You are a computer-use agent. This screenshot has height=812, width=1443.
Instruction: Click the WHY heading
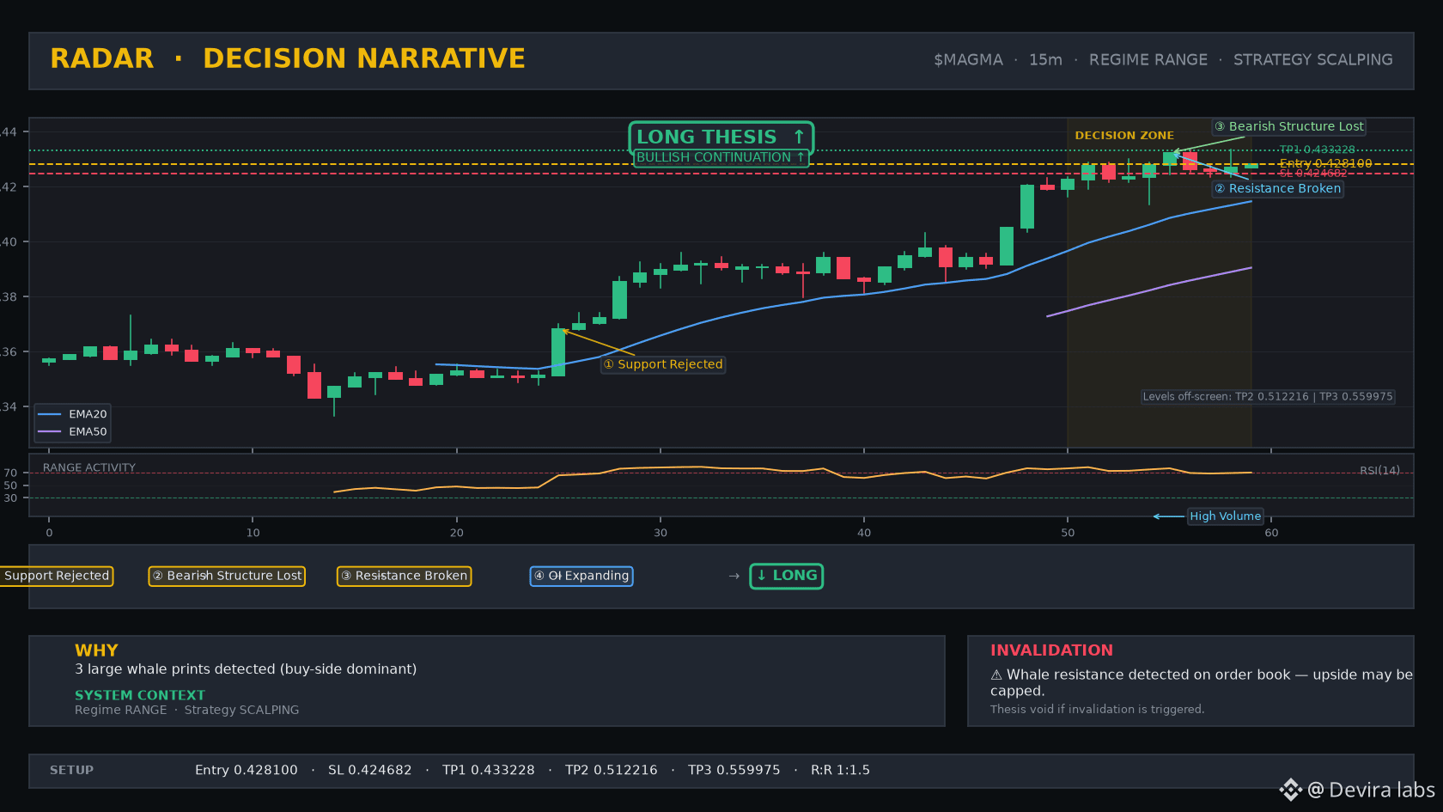[x=96, y=650]
